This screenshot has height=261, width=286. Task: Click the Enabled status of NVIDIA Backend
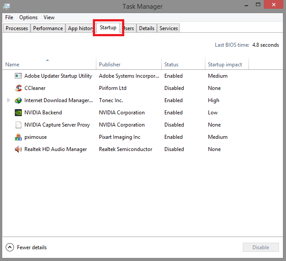click(x=173, y=113)
